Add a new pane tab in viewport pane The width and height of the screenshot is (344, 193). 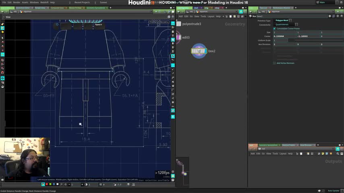110,8
